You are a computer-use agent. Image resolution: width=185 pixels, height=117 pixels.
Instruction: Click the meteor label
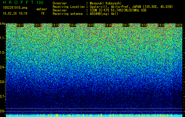click(x=42, y=9)
